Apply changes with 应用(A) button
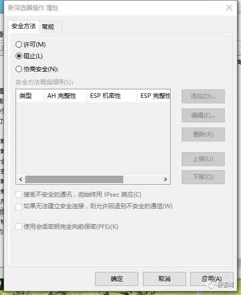This screenshot has height=295, width=241. click(x=211, y=278)
